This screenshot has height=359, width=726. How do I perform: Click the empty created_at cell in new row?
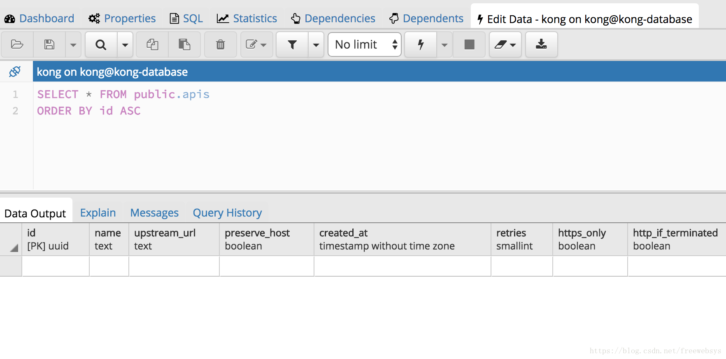coord(403,266)
